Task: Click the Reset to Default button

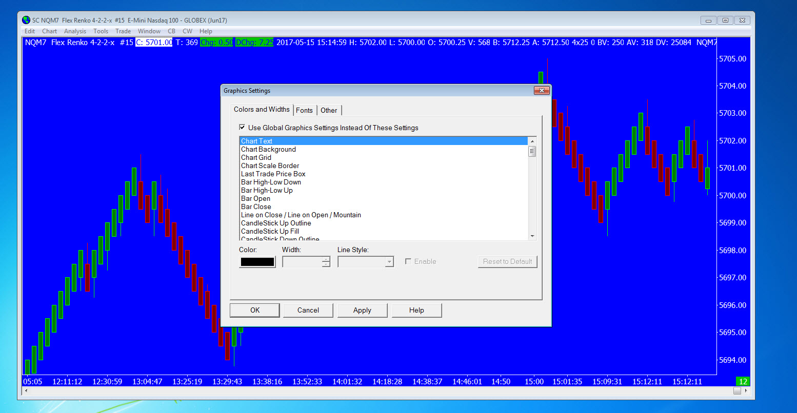Action: (x=507, y=261)
